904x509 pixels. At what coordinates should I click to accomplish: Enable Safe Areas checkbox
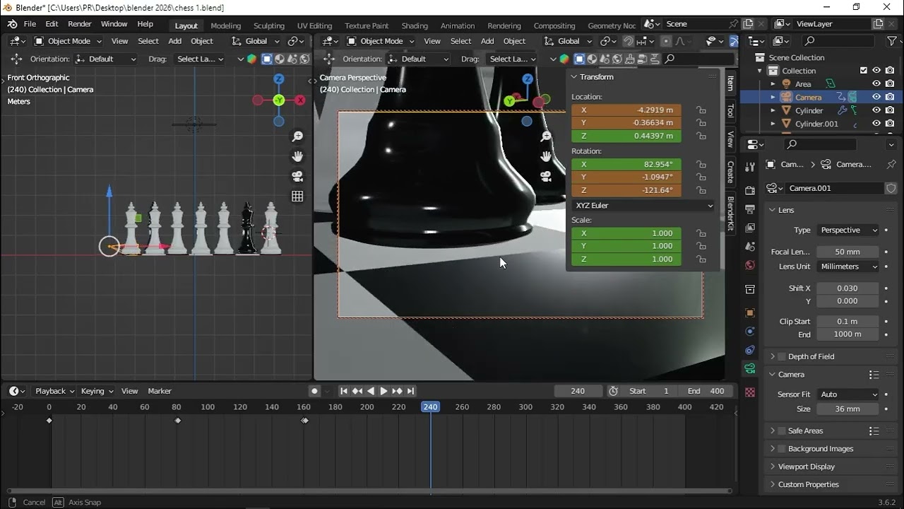point(782,431)
